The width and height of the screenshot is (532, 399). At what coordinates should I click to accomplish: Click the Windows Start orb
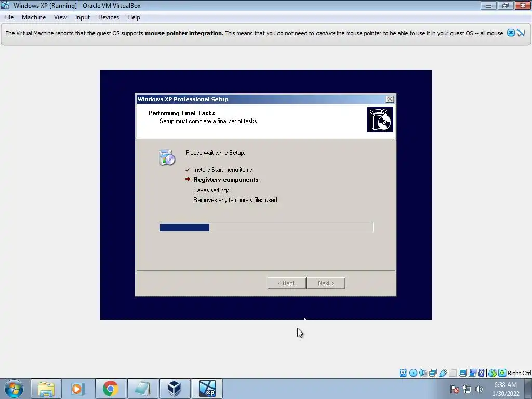[x=14, y=389]
